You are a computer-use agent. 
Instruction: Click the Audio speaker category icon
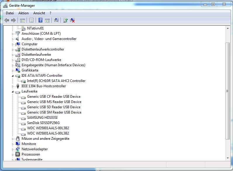pyautogui.click(x=18, y=39)
